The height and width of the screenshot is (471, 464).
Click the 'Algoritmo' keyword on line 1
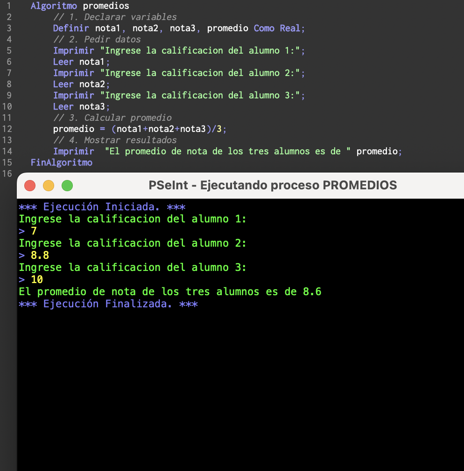coord(54,6)
